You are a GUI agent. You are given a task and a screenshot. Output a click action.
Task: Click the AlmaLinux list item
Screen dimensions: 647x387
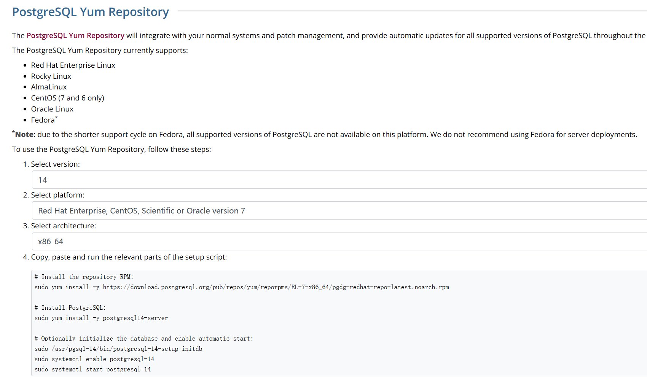click(x=49, y=87)
